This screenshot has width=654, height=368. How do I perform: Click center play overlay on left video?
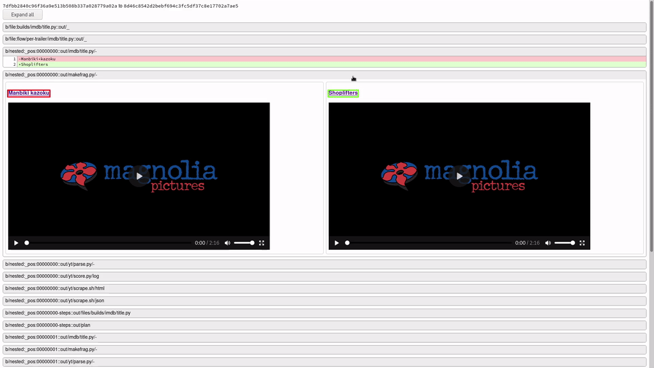pos(139,176)
